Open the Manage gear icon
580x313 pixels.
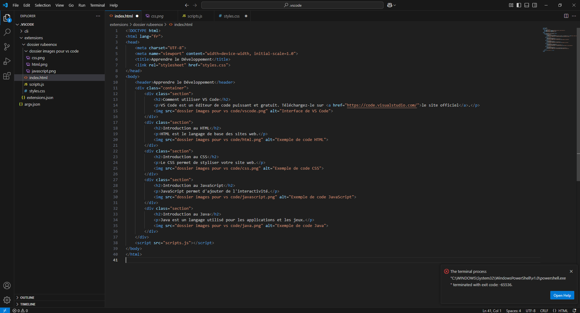[7, 300]
